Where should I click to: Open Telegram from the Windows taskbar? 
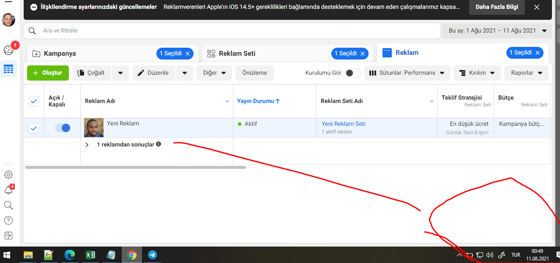coord(153,255)
